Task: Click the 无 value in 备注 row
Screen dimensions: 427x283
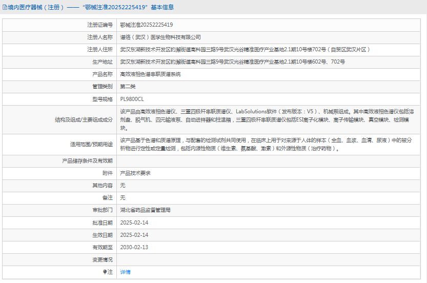Action: tap(123, 198)
